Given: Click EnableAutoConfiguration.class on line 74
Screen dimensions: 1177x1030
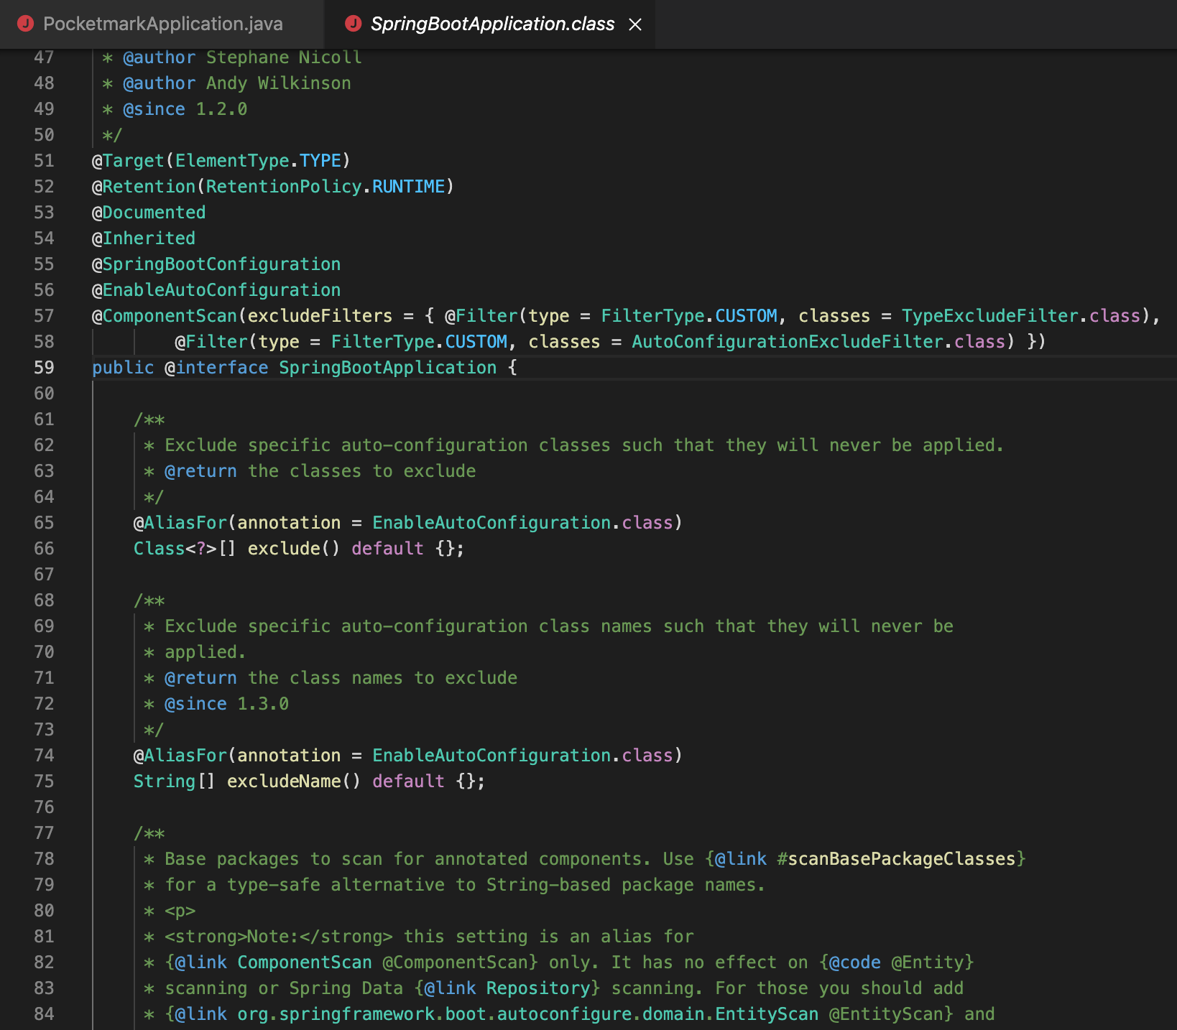Looking at the screenshot, I should [522, 756].
